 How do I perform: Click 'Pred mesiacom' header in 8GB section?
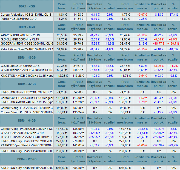click(125, 27)
